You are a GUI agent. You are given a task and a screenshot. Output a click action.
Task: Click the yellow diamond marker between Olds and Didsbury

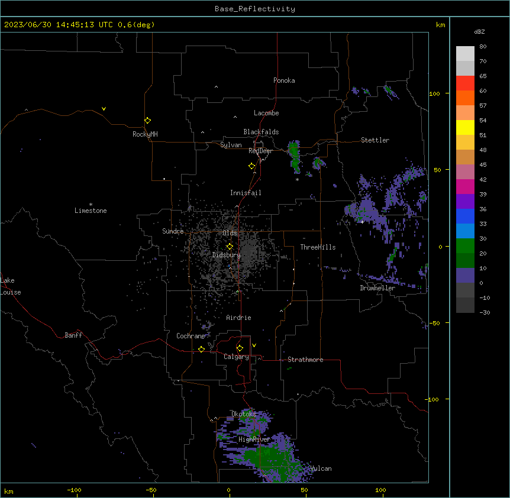[x=230, y=247]
